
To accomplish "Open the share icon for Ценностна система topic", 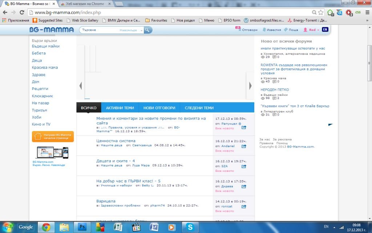I will [244, 146].
